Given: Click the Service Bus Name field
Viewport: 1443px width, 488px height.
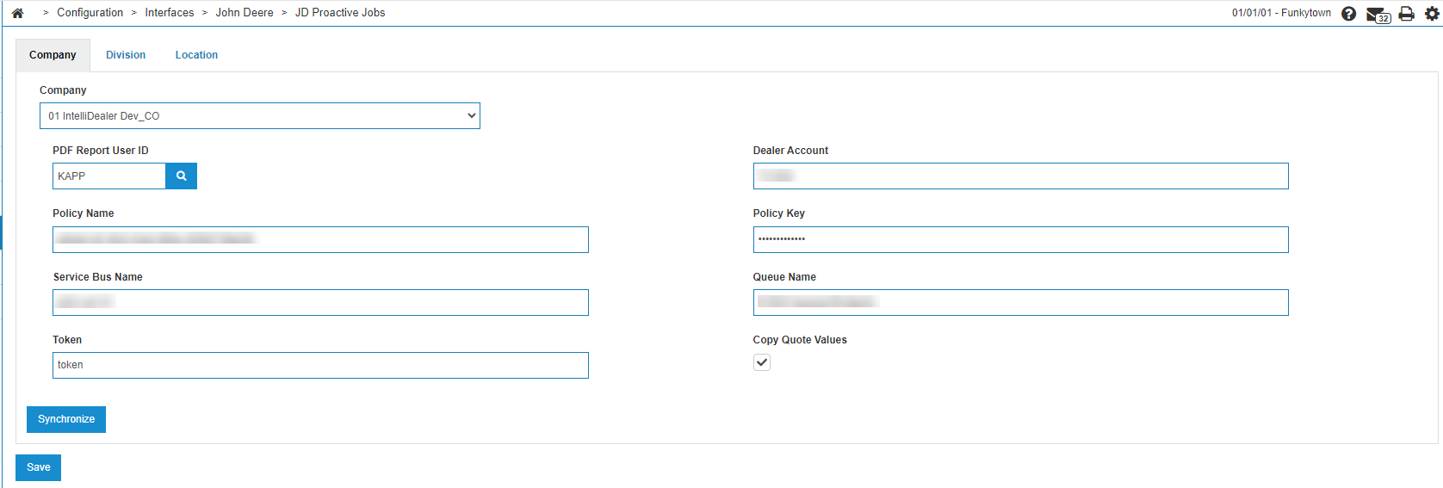Looking at the screenshot, I should click(x=320, y=302).
